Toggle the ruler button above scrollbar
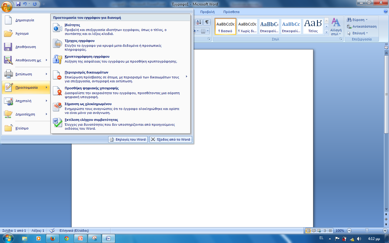The height and width of the screenshot is (243, 389). pos(386,47)
